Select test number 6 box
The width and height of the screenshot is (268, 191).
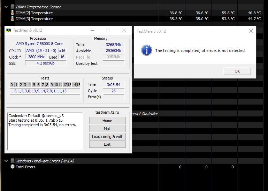pos(38,85)
